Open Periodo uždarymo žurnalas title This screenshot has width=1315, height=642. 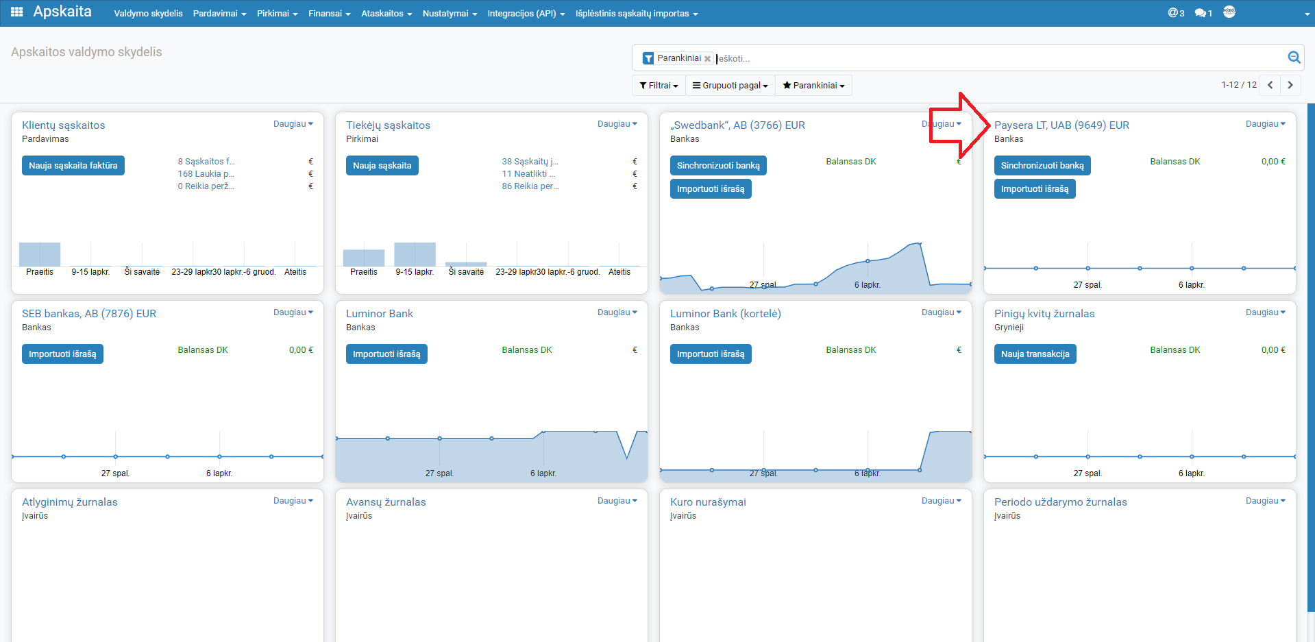tap(1061, 502)
